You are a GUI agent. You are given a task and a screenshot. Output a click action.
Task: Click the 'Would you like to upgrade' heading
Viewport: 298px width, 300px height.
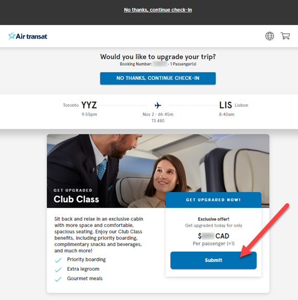tap(157, 57)
